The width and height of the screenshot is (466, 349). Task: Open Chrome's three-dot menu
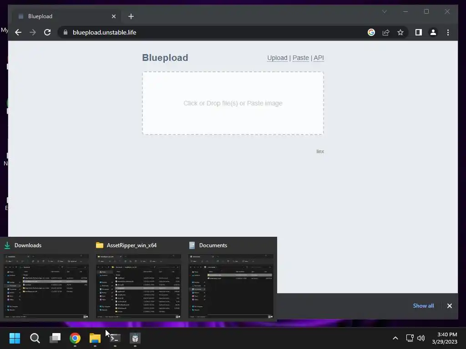pos(448,32)
